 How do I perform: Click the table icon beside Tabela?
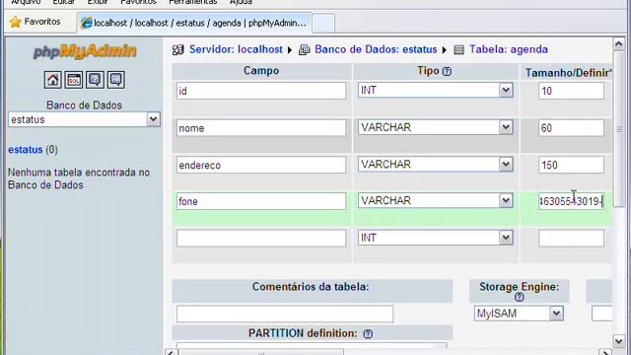458,50
